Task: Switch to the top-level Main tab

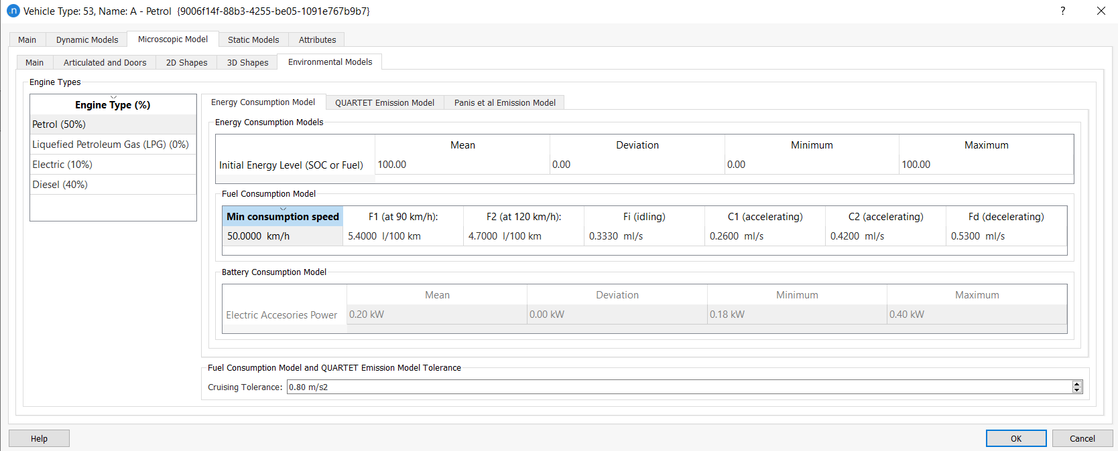Action: [27, 39]
